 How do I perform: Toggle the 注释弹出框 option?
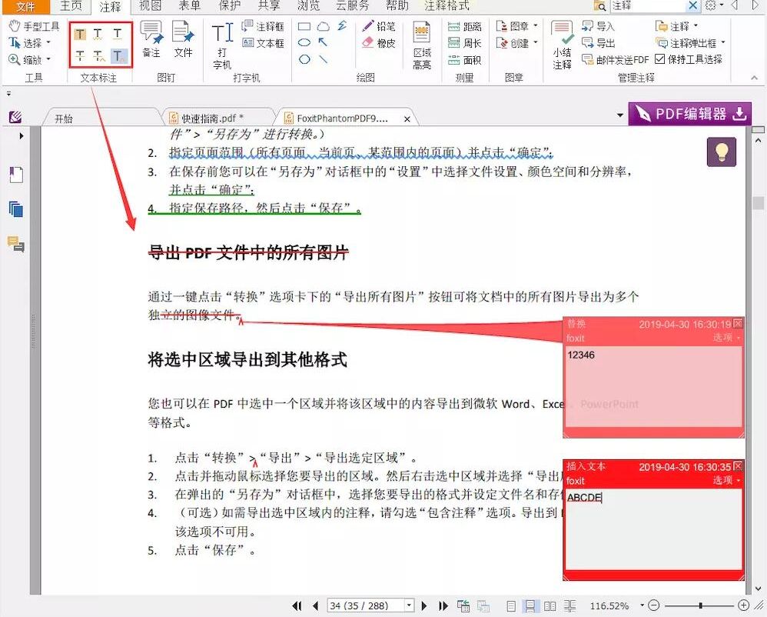tap(690, 42)
